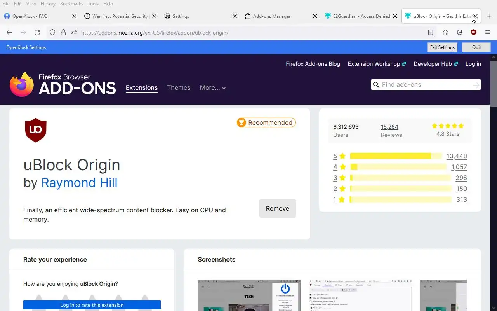Screen dimensions: 497x311
Task: Click the Quit button
Action: pyautogui.click(x=476, y=47)
